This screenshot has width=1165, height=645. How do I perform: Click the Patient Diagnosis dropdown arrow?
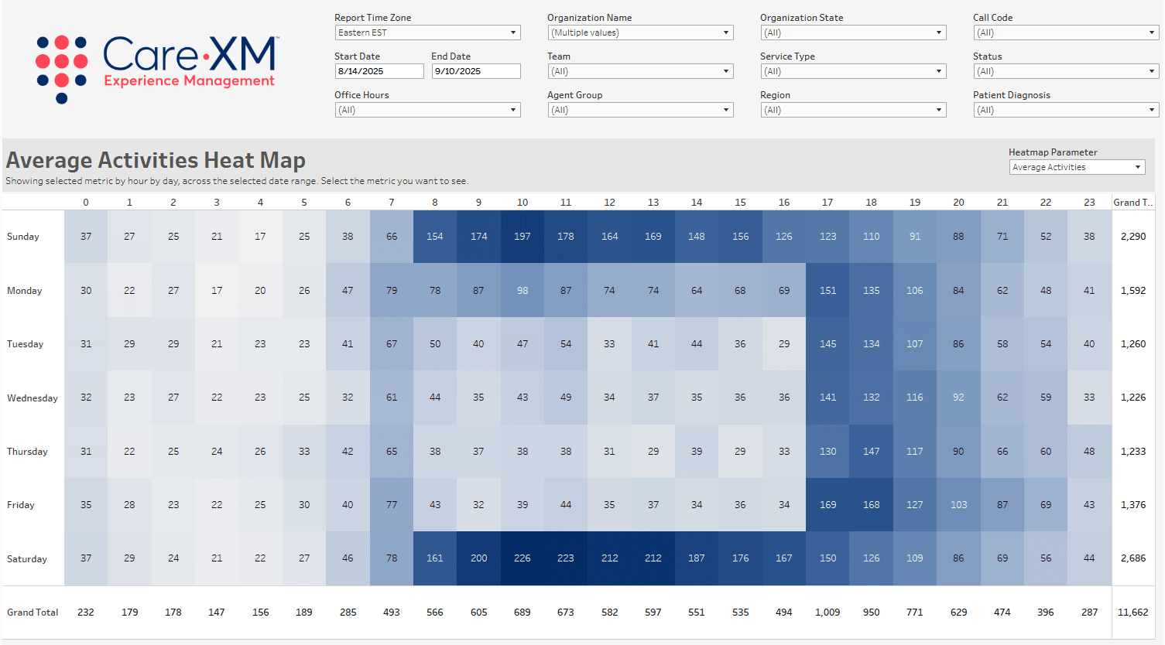coord(1152,110)
